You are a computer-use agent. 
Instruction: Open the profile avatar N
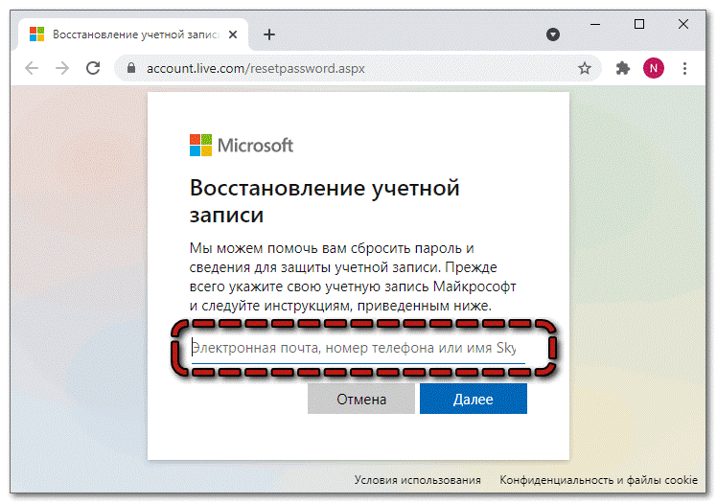tap(654, 68)
